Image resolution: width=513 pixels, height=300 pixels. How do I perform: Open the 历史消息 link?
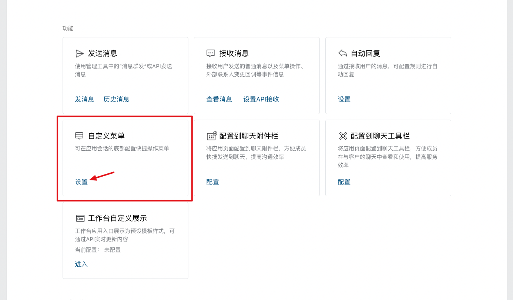click(117, 99)
